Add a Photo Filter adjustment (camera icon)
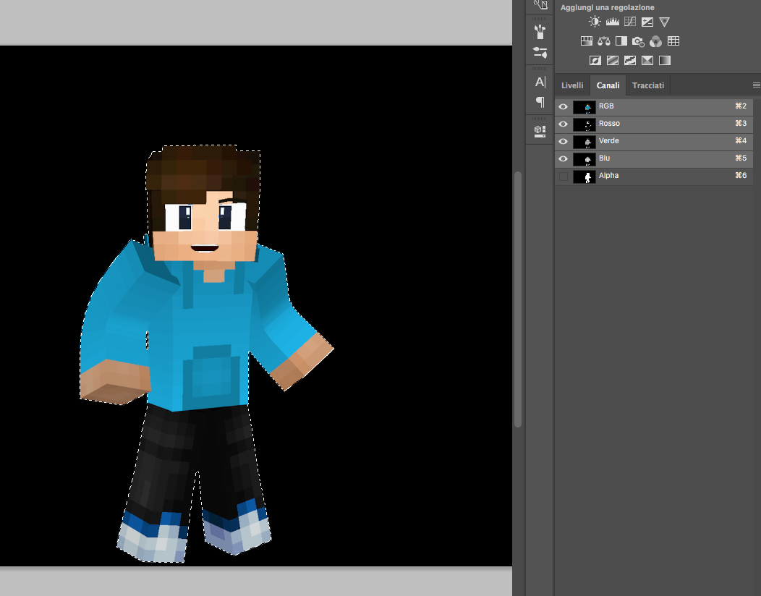This screenshot has width=761, height=596. [638, 42]
